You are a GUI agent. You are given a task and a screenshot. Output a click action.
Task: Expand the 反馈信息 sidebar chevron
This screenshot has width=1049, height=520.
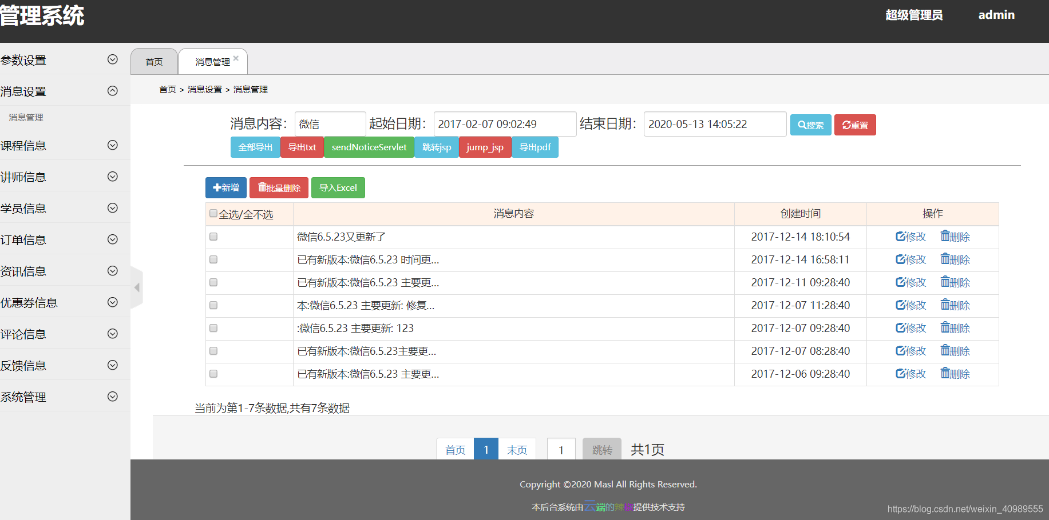pyautogui.click(x=113, y=365)
